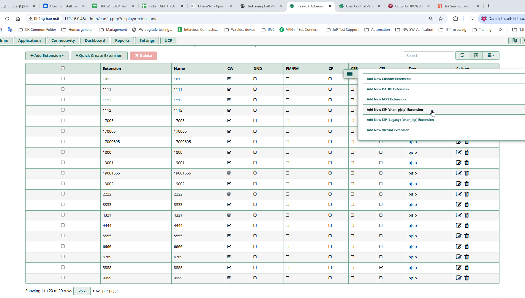Delete extension 9999 using trash icon
This screenshot has width=525, height=298.
click(x=467, y=278)
